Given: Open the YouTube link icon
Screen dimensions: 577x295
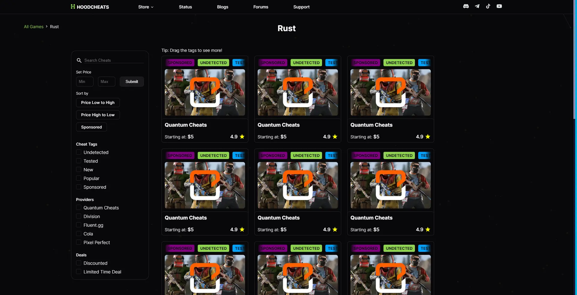Looking at the screenshot, I should [x=499, y=6].
